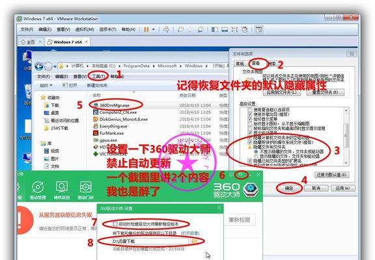Open the recent pages dropdown arrow
The image size is (375, 260).
[55, 66]
